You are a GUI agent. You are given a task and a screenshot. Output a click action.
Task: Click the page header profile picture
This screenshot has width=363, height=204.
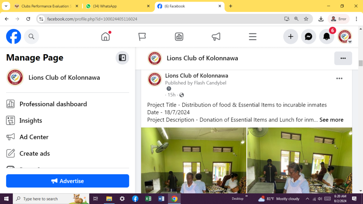click(x=155, y=58)
